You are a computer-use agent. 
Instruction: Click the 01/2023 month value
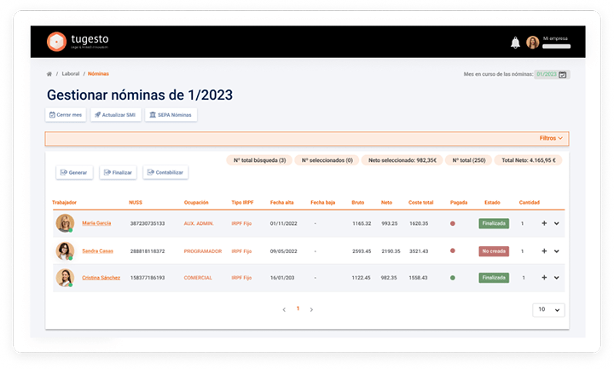pyautogui.click(x=547, y=74)
